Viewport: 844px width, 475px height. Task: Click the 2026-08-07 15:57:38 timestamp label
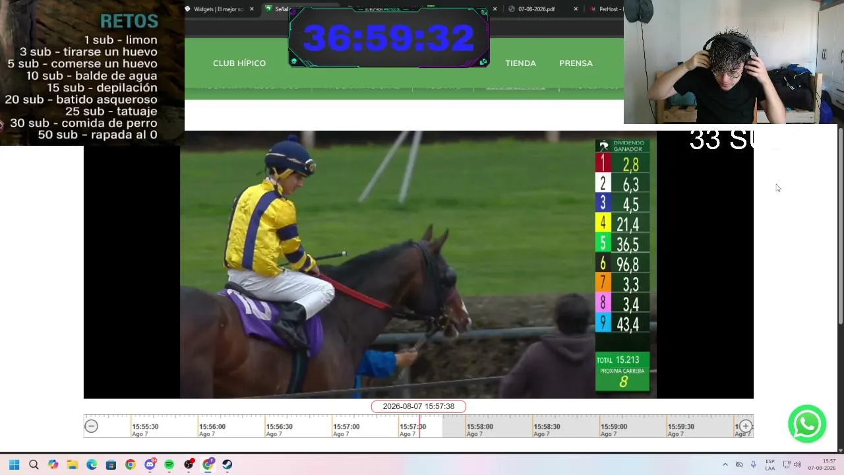(419, 406)
